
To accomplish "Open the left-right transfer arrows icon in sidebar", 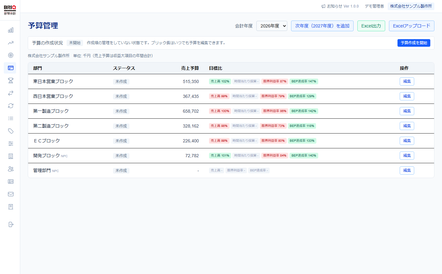I will point(11,93).
